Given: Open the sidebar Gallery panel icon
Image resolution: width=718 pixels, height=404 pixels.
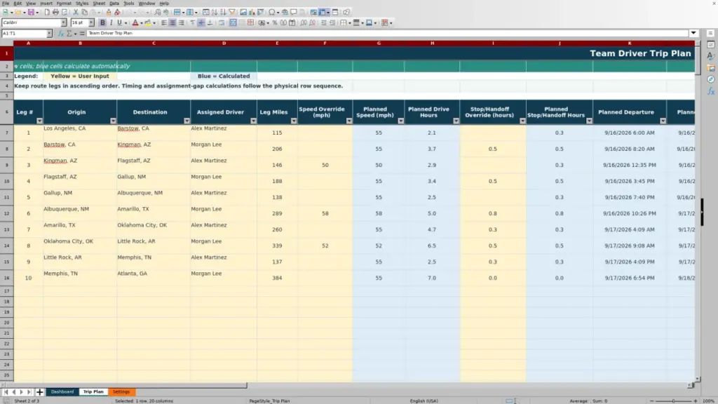Looking at the screenshot, I should click(711, 68).
